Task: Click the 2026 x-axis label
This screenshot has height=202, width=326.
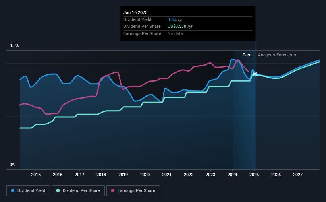Action: click(x=276, y=175)
